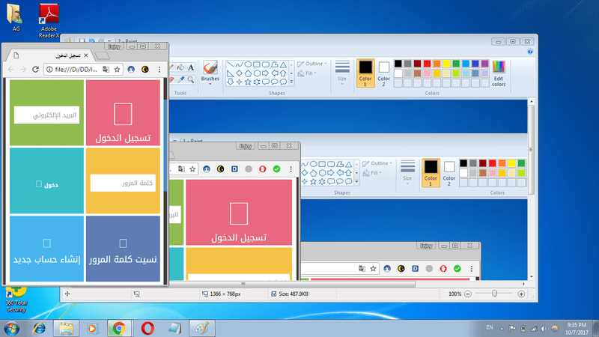Click the إنشاء حساب جديد tile
Image resolution: width=599 pixels, height=337 pixels.
tap(47, 249)
